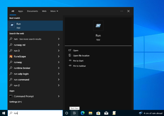This screenshot has height=116, width=164.
Task: Select the Web filter tab
Action: pyautogui.click(x=44, y=11)
